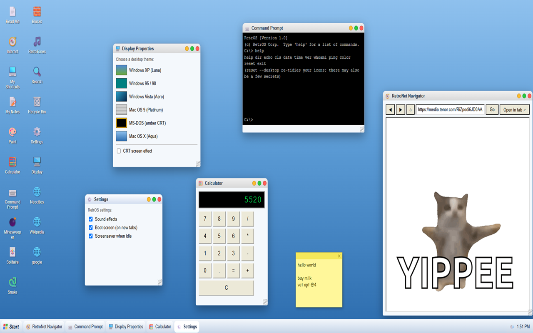Switch to Calculator in the taskbar
Viewport: 533px width, 333px height.
pos(160,327)
